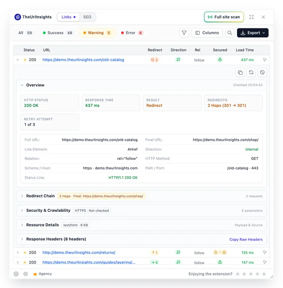Image resolution: width=283 pixels, height=288 pixels.
Task: Click the green lock icon on old-catalog row
Action: (220, 59)
